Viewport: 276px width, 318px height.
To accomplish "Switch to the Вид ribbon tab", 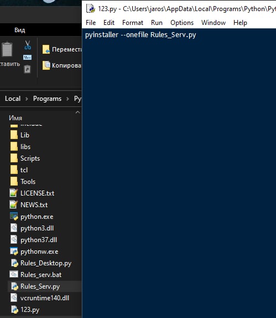I will point(20,30).
